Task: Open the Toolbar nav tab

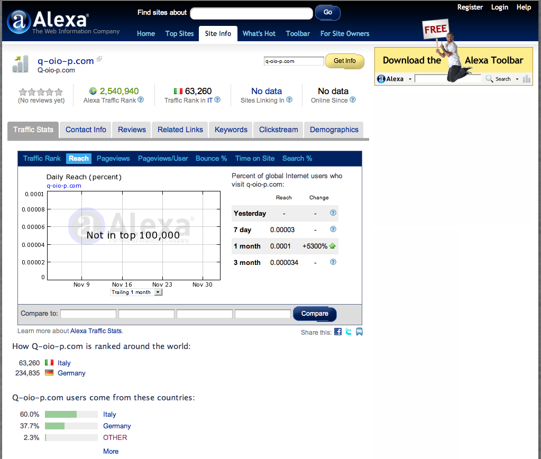Action: tap(298, 33)
